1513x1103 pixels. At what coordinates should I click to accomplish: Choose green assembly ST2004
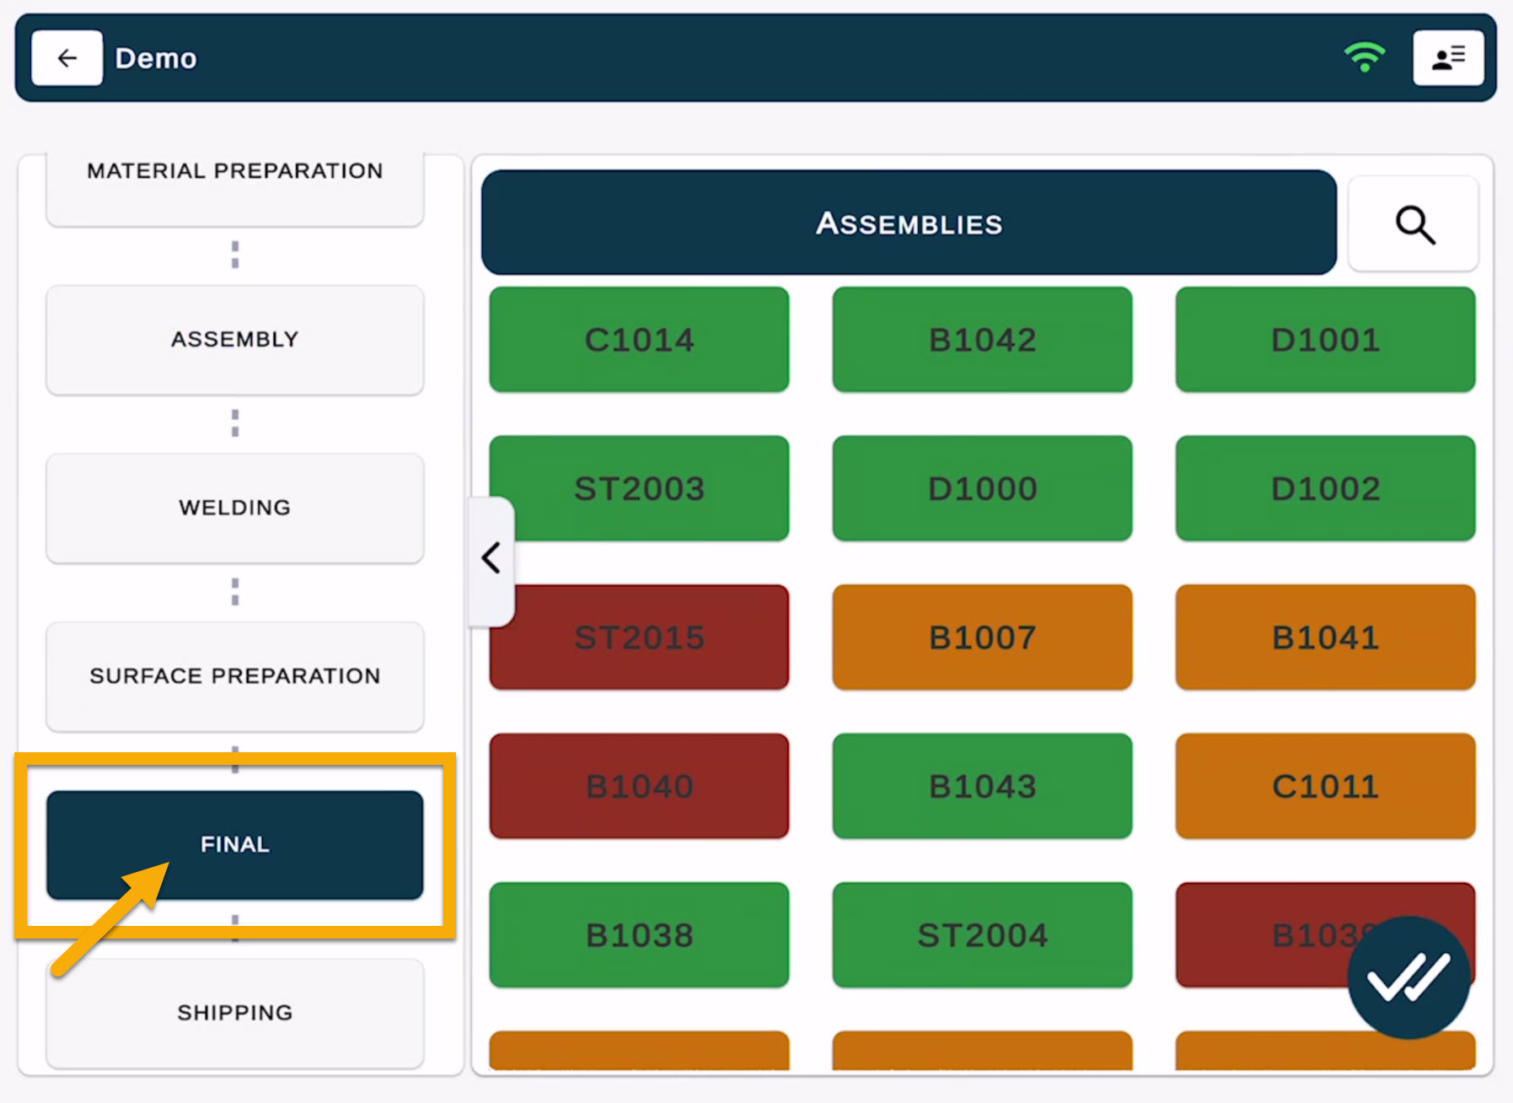pos(982,935)
